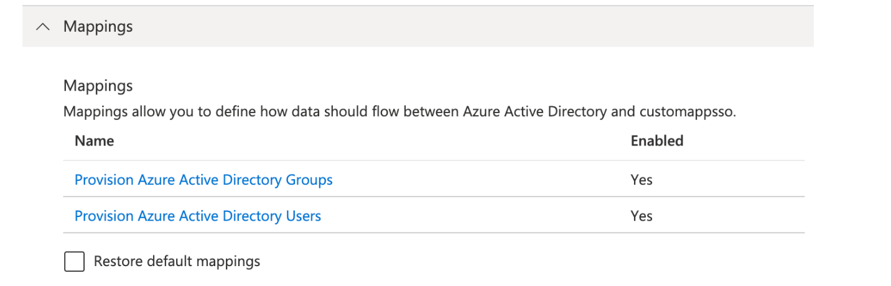This screenshot has width=891, height=286.
Task: Click the word customappsso in the description
Action: click(x=686, y=113)
